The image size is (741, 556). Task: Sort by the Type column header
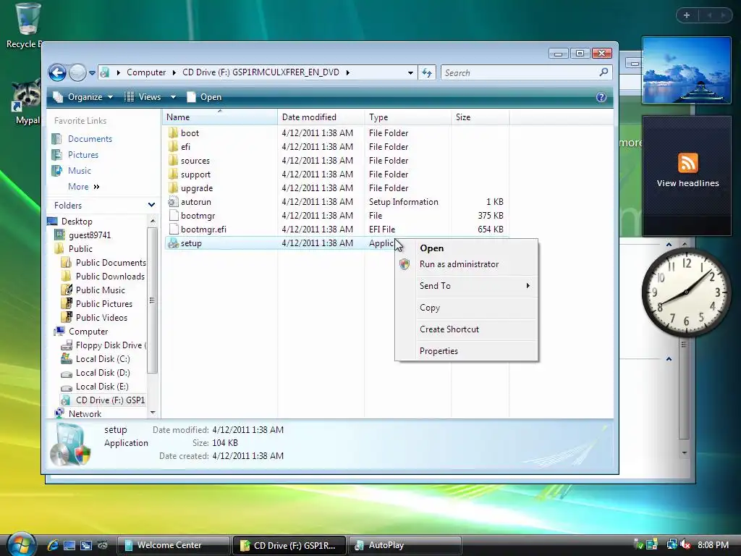pos(408,117)
